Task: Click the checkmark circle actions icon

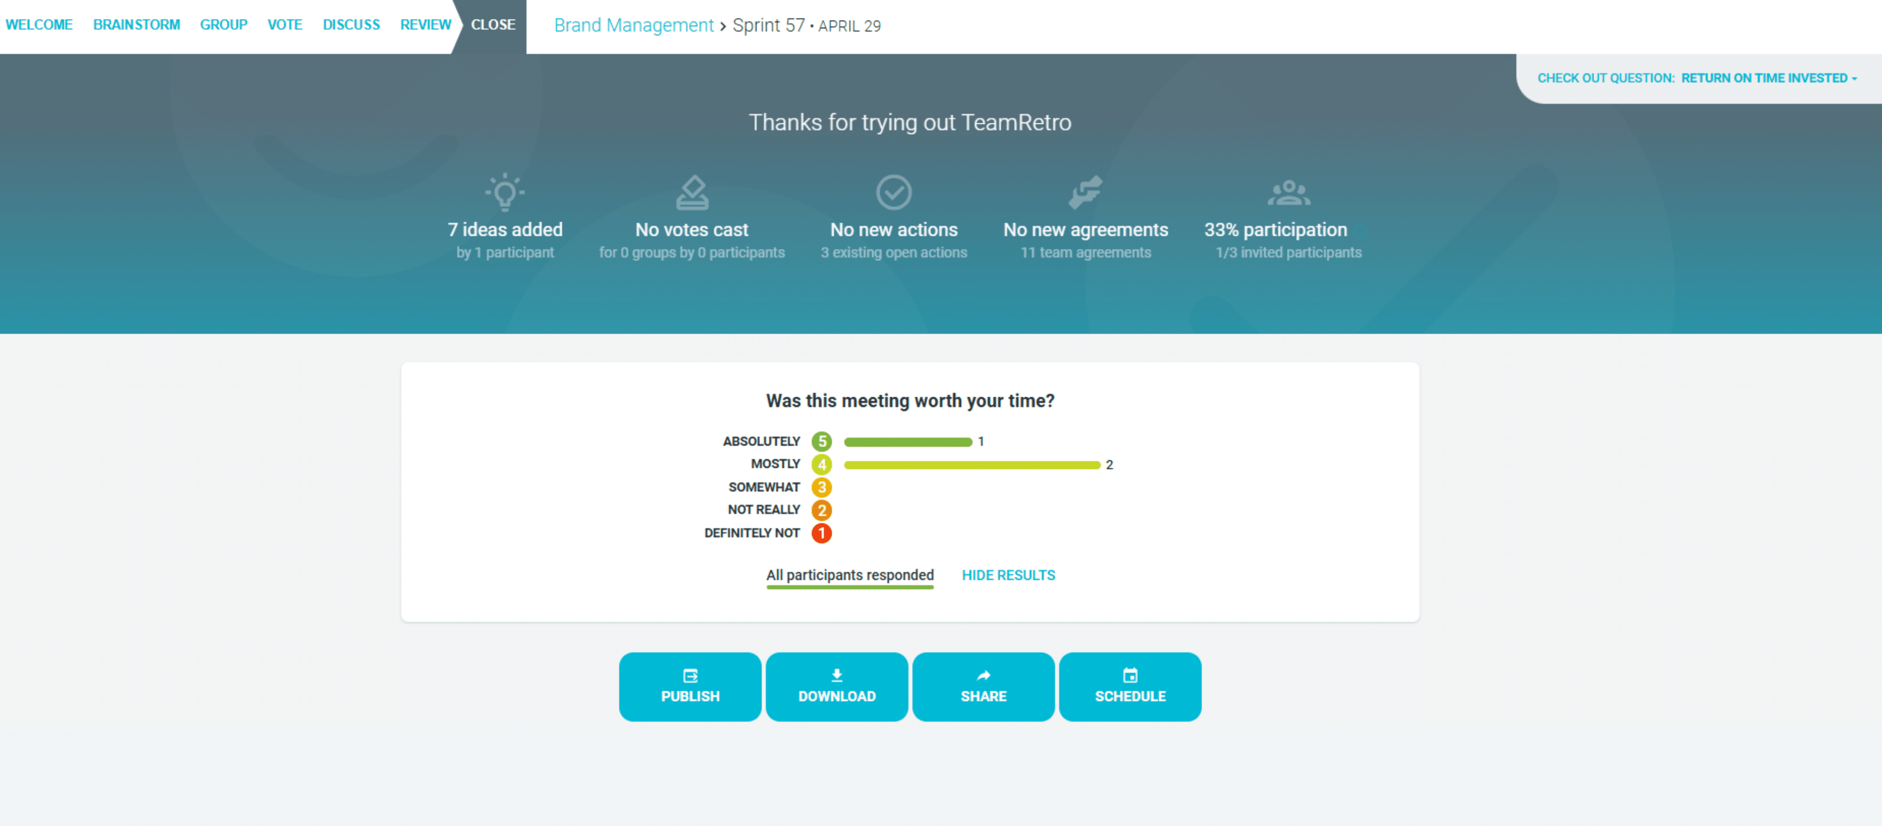Action: (x=894, y=192)
